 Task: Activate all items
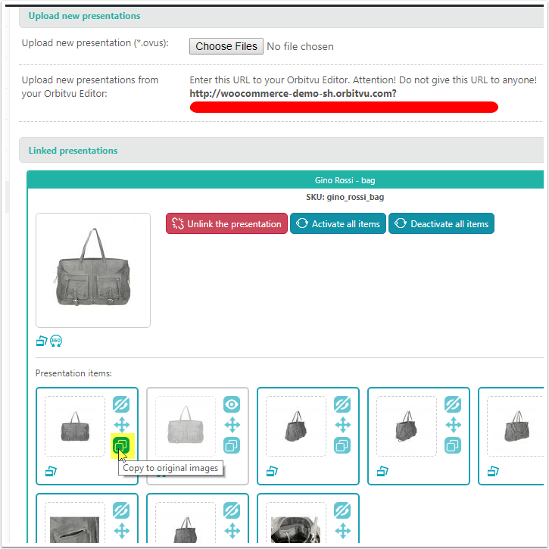coord(338,223)
